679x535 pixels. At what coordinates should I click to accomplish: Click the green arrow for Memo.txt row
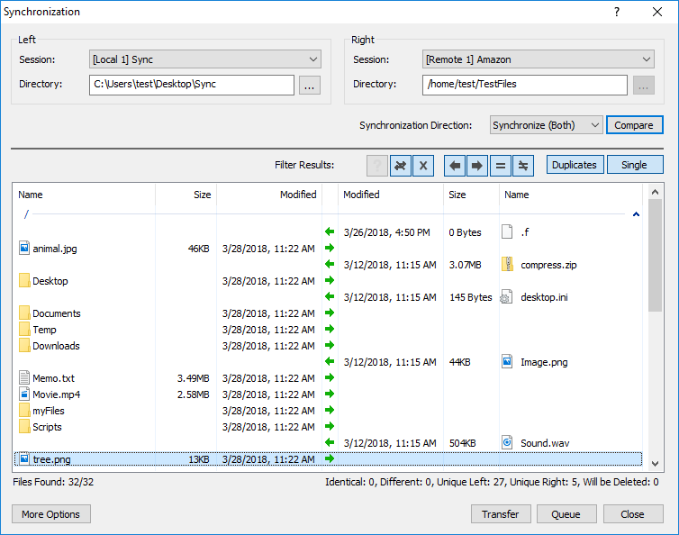330,377
